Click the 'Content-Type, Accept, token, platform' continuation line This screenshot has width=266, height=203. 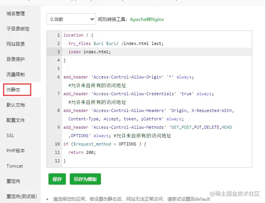click(126, 119)
